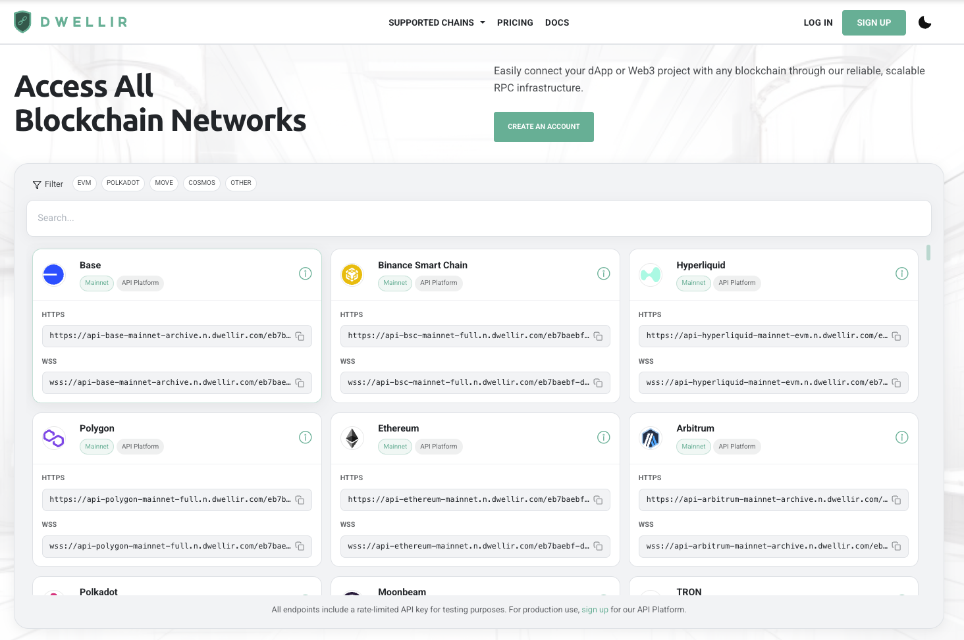Copy the Arbitrum HTTPS endpoint URL
Screen dimensions: 964x640
coord(896,500)
